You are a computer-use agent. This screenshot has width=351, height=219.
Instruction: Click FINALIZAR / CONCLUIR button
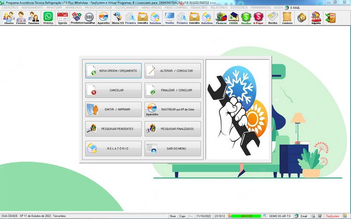tap(172, 90)
